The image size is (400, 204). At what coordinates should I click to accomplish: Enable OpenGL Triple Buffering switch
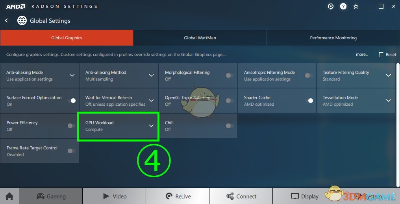(x=230, y=101)
